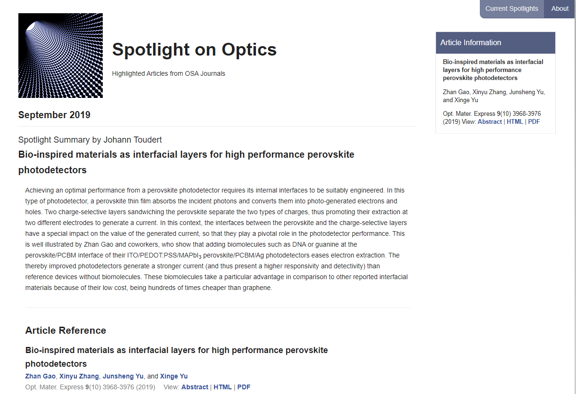Open PDF link in Article Information panel
Screen dimensions: 576x394
tap(534, 121)
